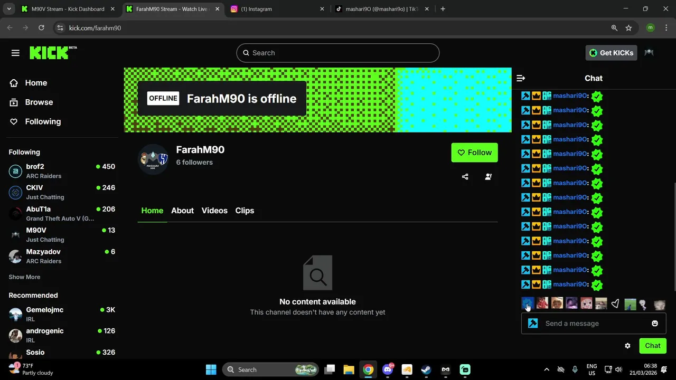Show hidden system tray icons

pyautogui.click(x=547, y=369)
